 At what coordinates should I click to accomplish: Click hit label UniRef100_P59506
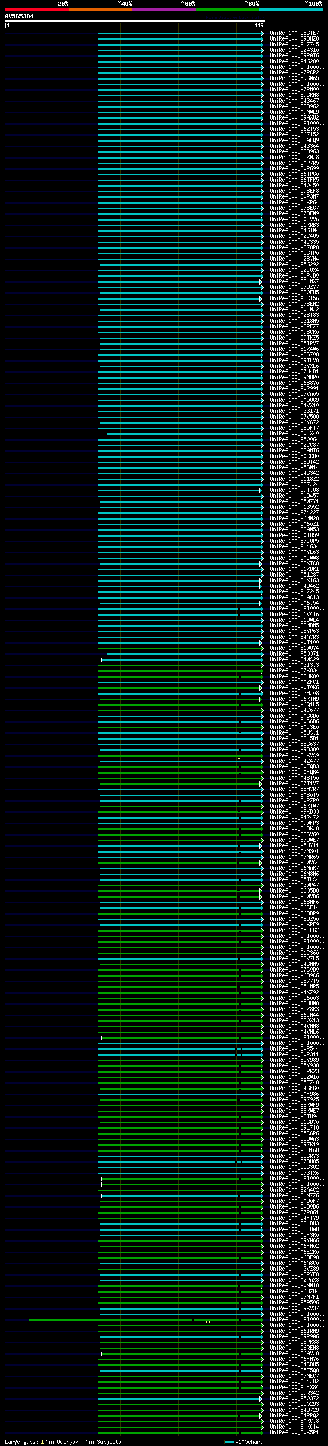tap(294, 1302)
